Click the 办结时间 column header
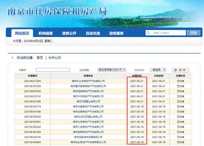Screen dimensions: 204x146 [x=159, y=76]
